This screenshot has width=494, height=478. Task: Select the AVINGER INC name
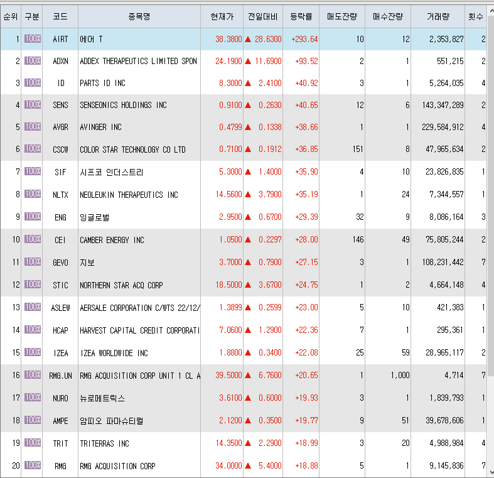coord(100,127)
